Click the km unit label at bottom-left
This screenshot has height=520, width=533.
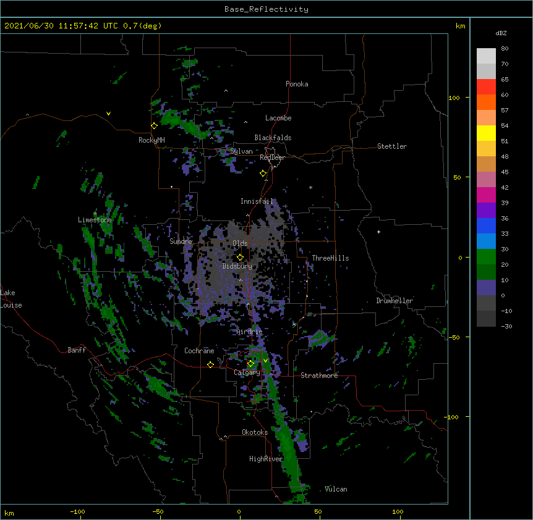(9, 513)
